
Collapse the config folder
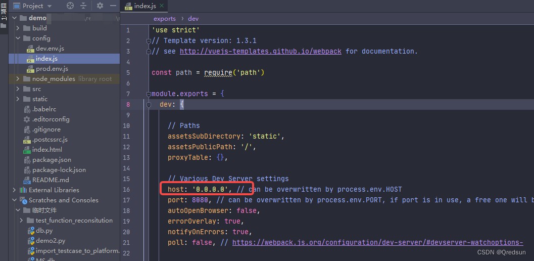coord(18,38)
